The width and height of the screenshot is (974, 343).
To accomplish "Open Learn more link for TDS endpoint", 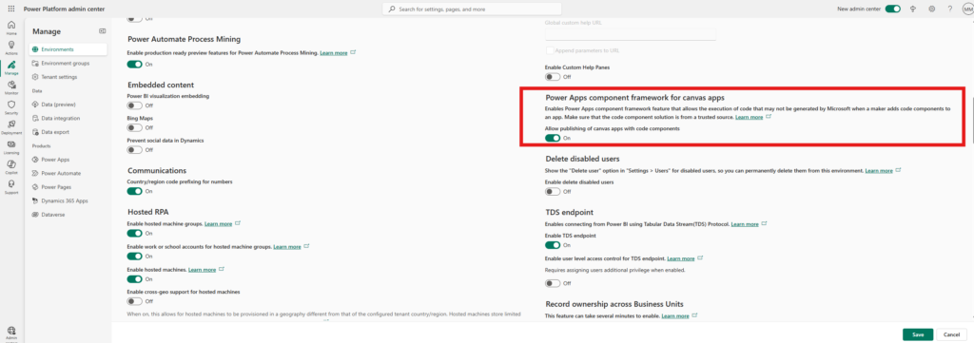I will (x=745, y=224).
